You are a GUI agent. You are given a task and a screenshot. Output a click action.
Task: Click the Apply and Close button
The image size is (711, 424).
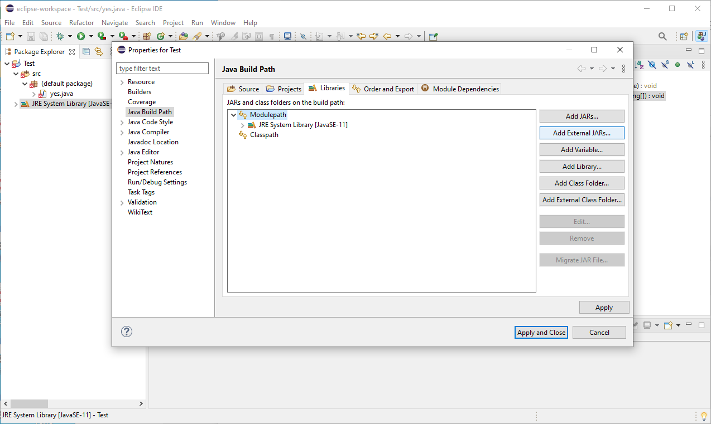[x=541, y=332]
